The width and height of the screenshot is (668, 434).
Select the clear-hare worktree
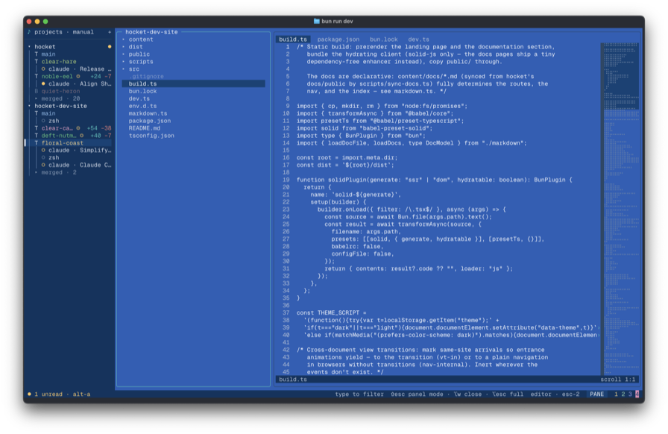[x=59, y=61]
